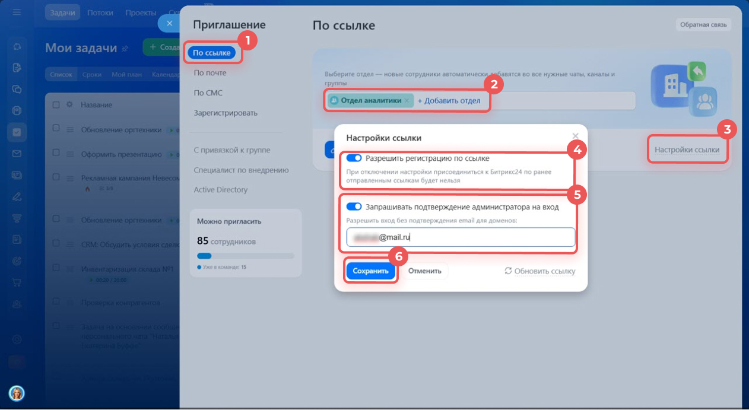Toggle Разрешить регистрацию по ссылке switch
Image resolution: width=749 pixels, height=410 pixels.
click(x=354, y=158)
